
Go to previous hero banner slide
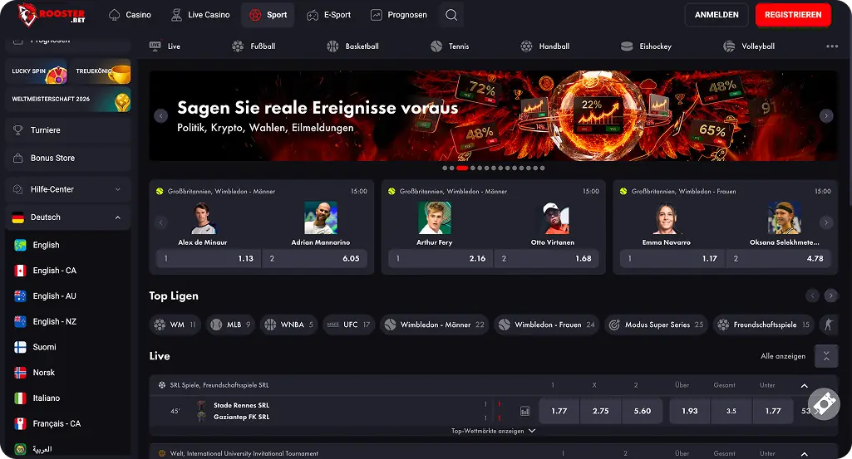160,115
